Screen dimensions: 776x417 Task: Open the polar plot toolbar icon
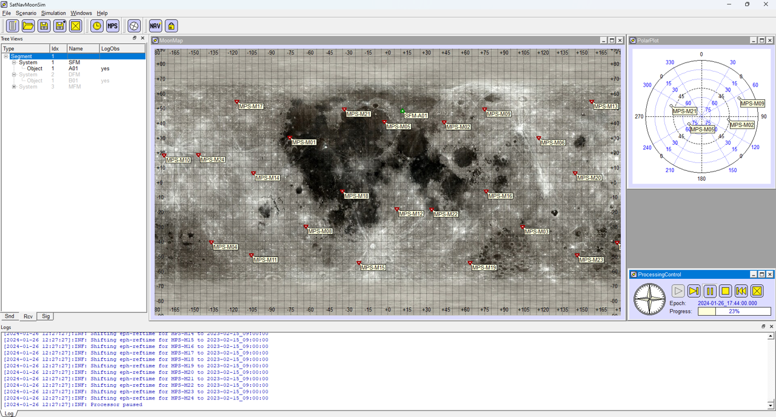[x=134, y=25]
